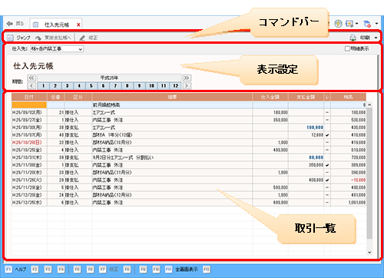Image resolution: width=384 pixels, height=278 pixels.
Task: Click the 仕入金額 column header
Action: (270, 97)
